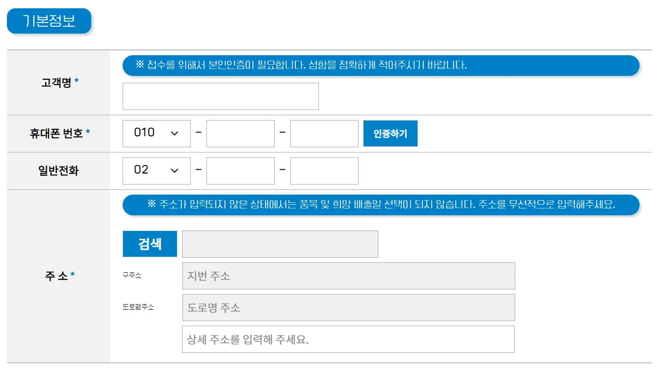The width and height of the screenshot is (658, 369).
Task: Click the 상세 주소 detail address input
Action: tap(348, 339)
